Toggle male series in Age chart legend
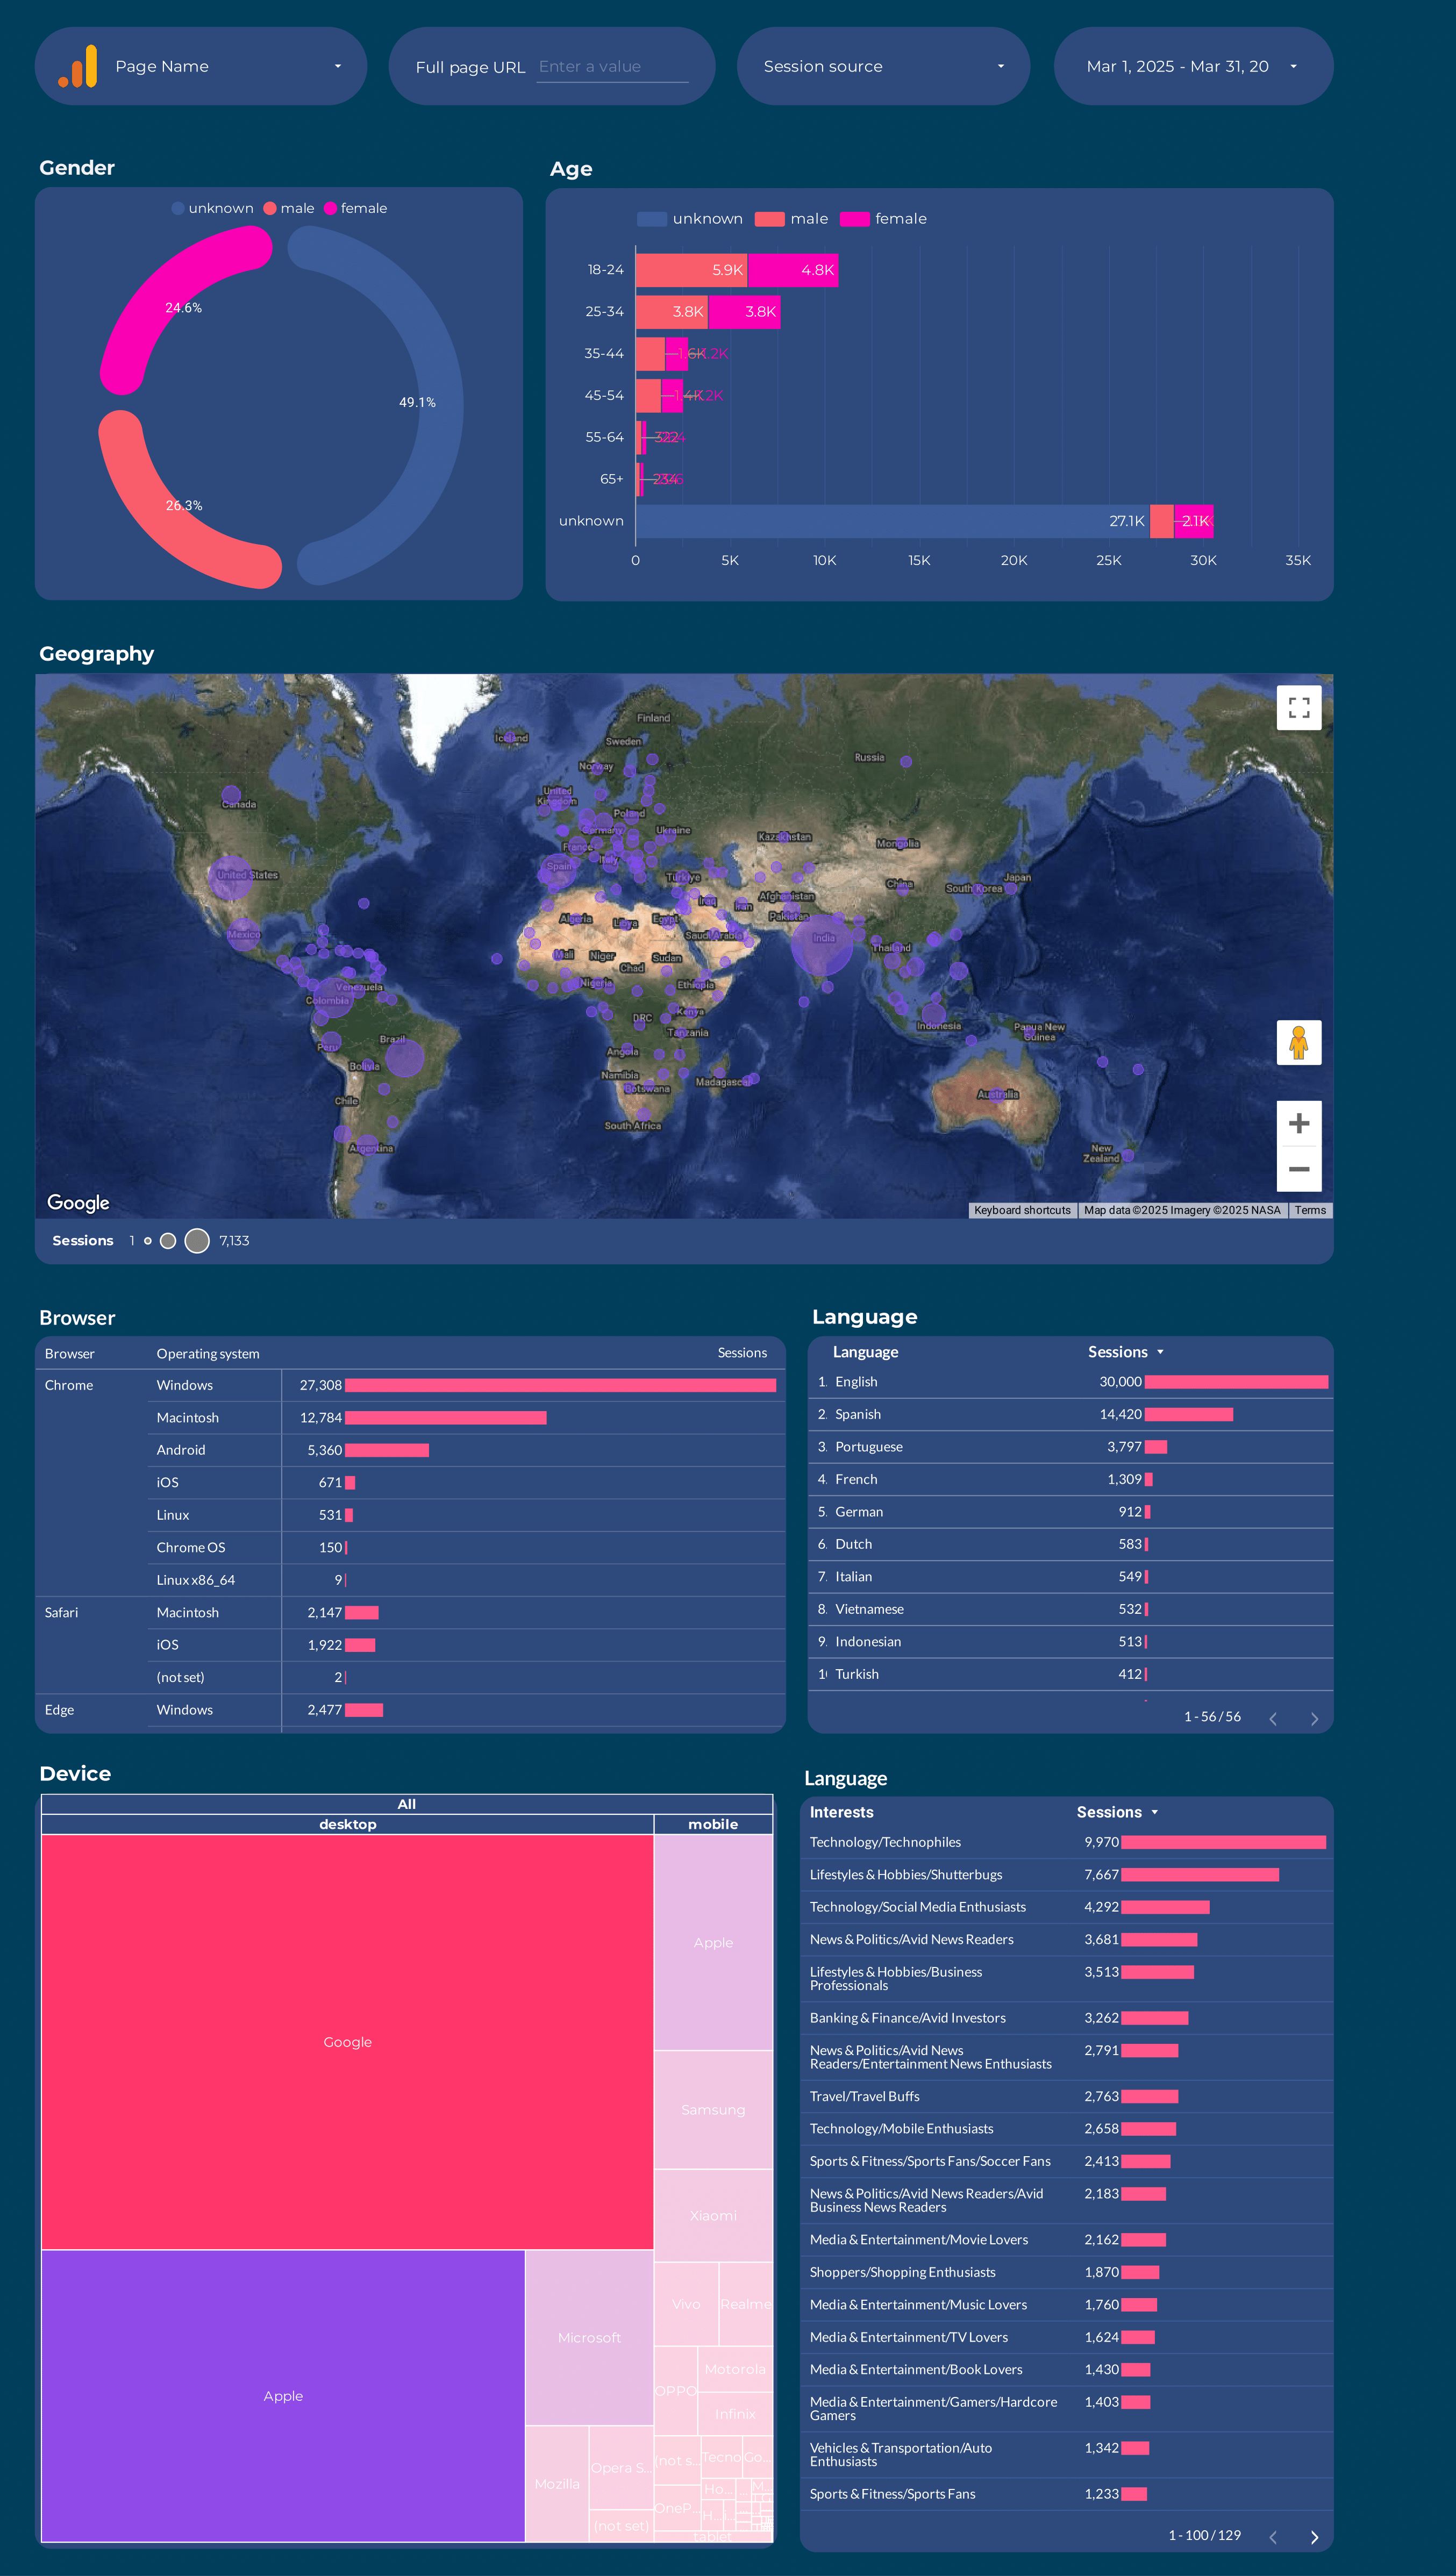Image resolution: width=1456 pixels, height=2576 pixels. [792, 219]
